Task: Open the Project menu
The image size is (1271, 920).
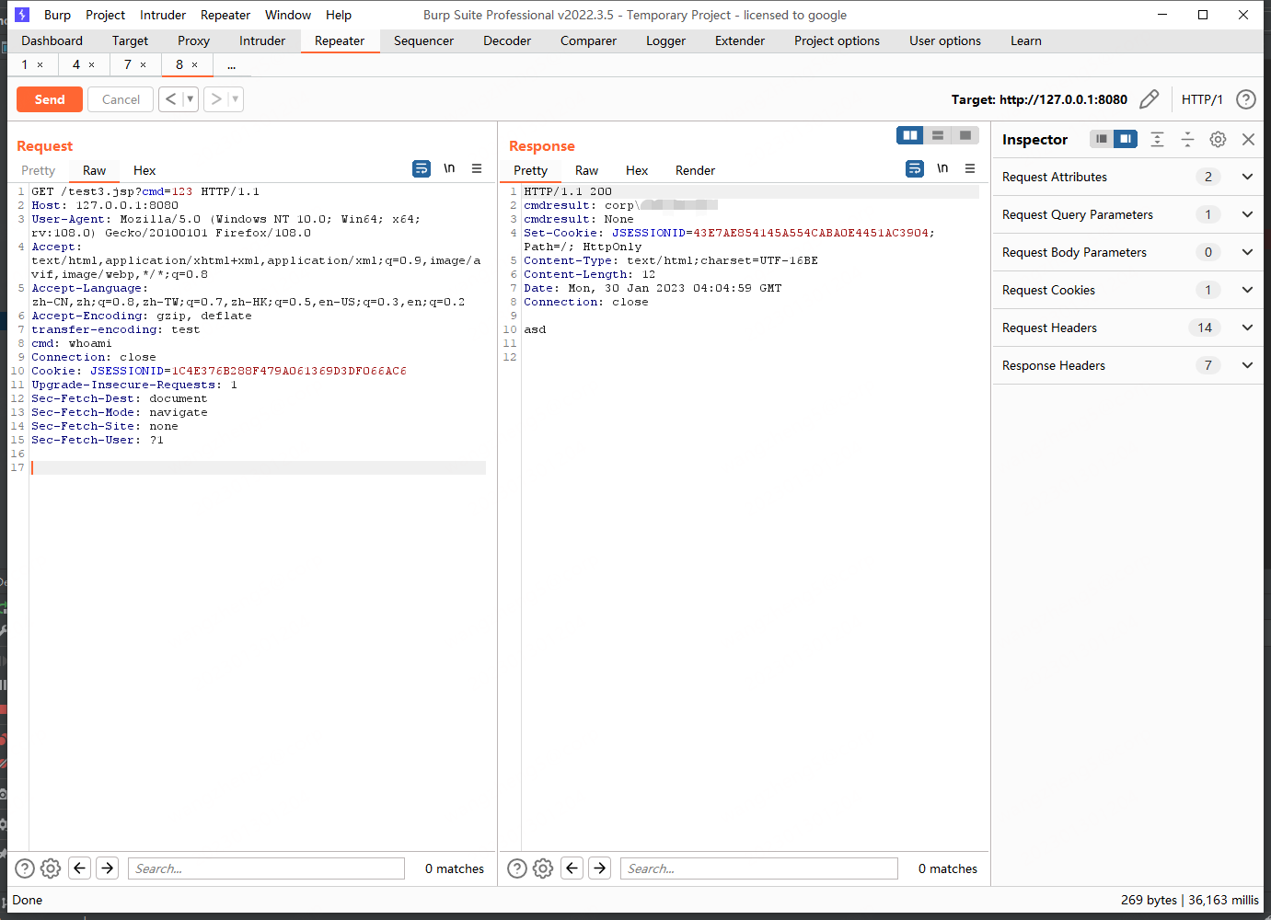Action: 105,15
